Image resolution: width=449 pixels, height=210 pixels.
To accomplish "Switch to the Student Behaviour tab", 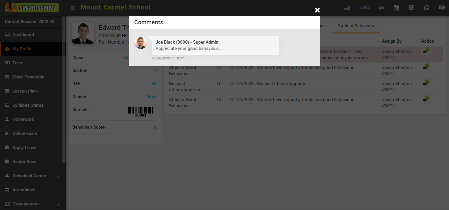I will [x=356, y=26].
